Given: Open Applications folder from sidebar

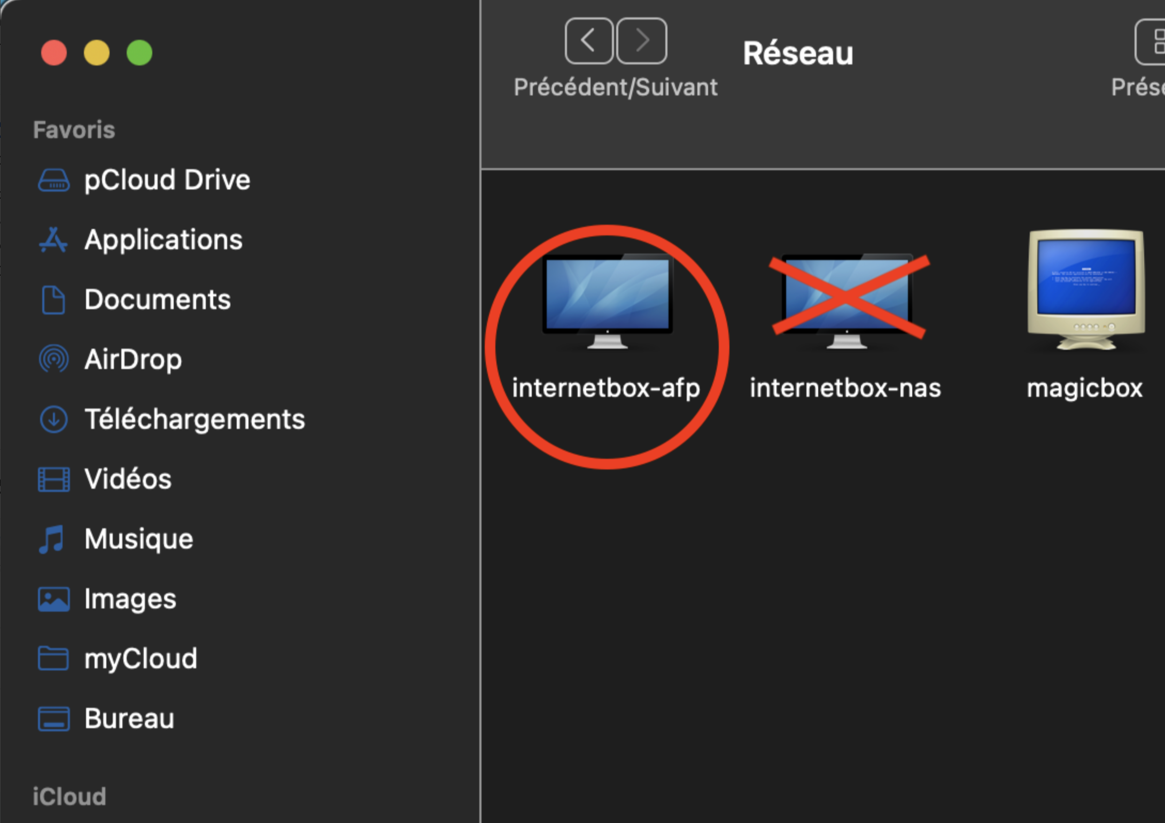Looking at the screenshot, I should tap(162, 240).
